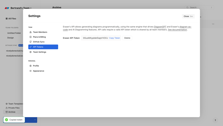Click the API Tokens key icon
This screenshot has height=126, width=223.
point(30,47)
